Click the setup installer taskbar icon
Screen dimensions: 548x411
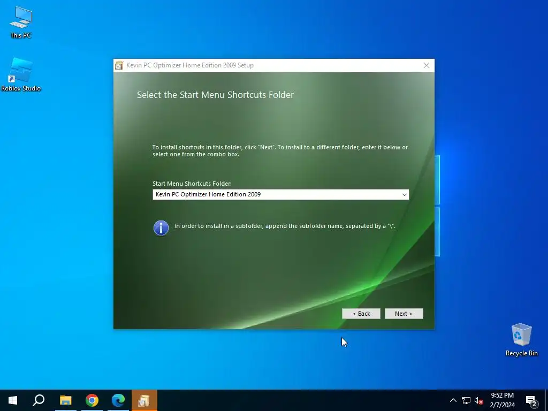pos(144,400)
